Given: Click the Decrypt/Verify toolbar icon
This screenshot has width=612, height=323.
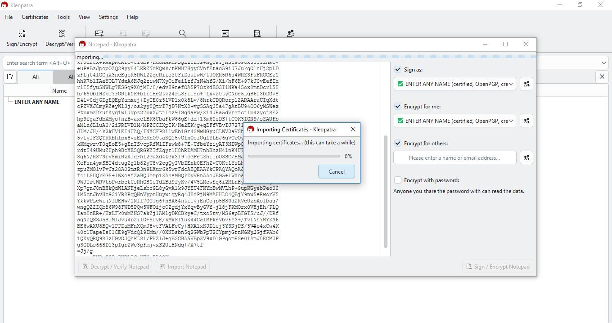Looking at the screenshot, I should (x=62, y=33).
